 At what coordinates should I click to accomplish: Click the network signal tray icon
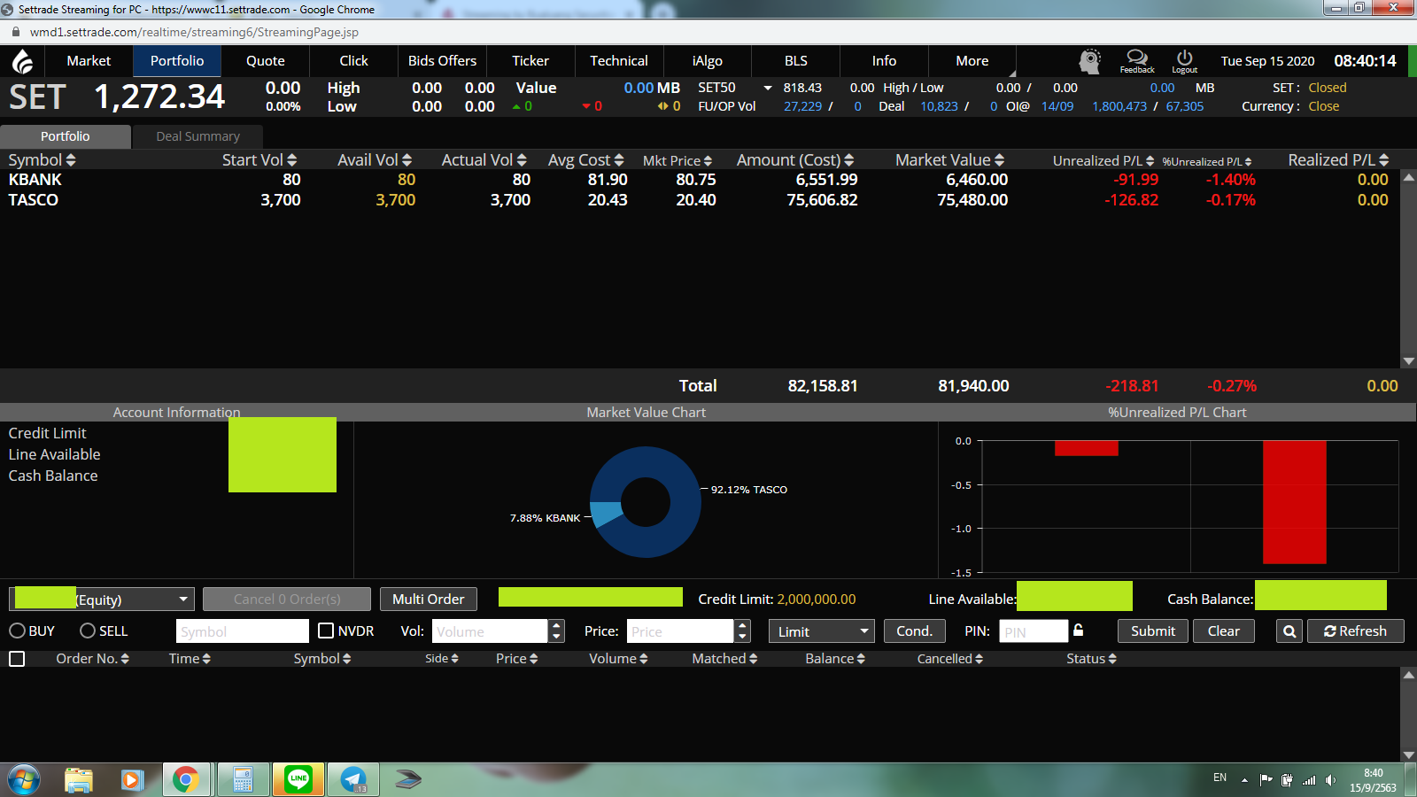[x=1309, y=780]
